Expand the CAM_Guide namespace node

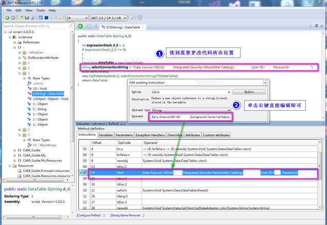(x=14, y=150)
